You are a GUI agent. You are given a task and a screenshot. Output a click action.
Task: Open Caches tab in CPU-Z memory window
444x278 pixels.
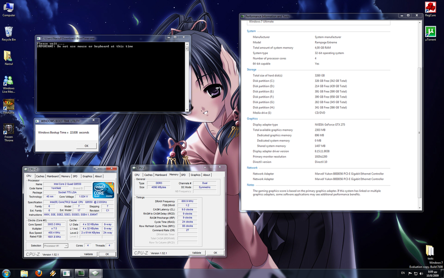click(148, 175)
